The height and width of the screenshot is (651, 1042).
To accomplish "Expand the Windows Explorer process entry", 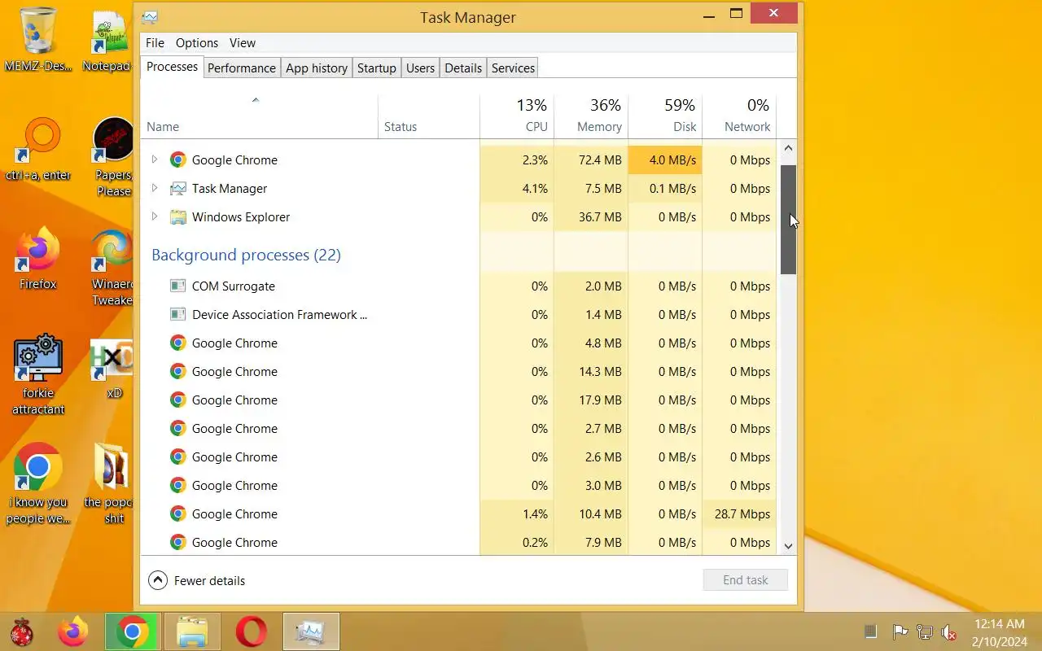I will click(x=155, y=216).
